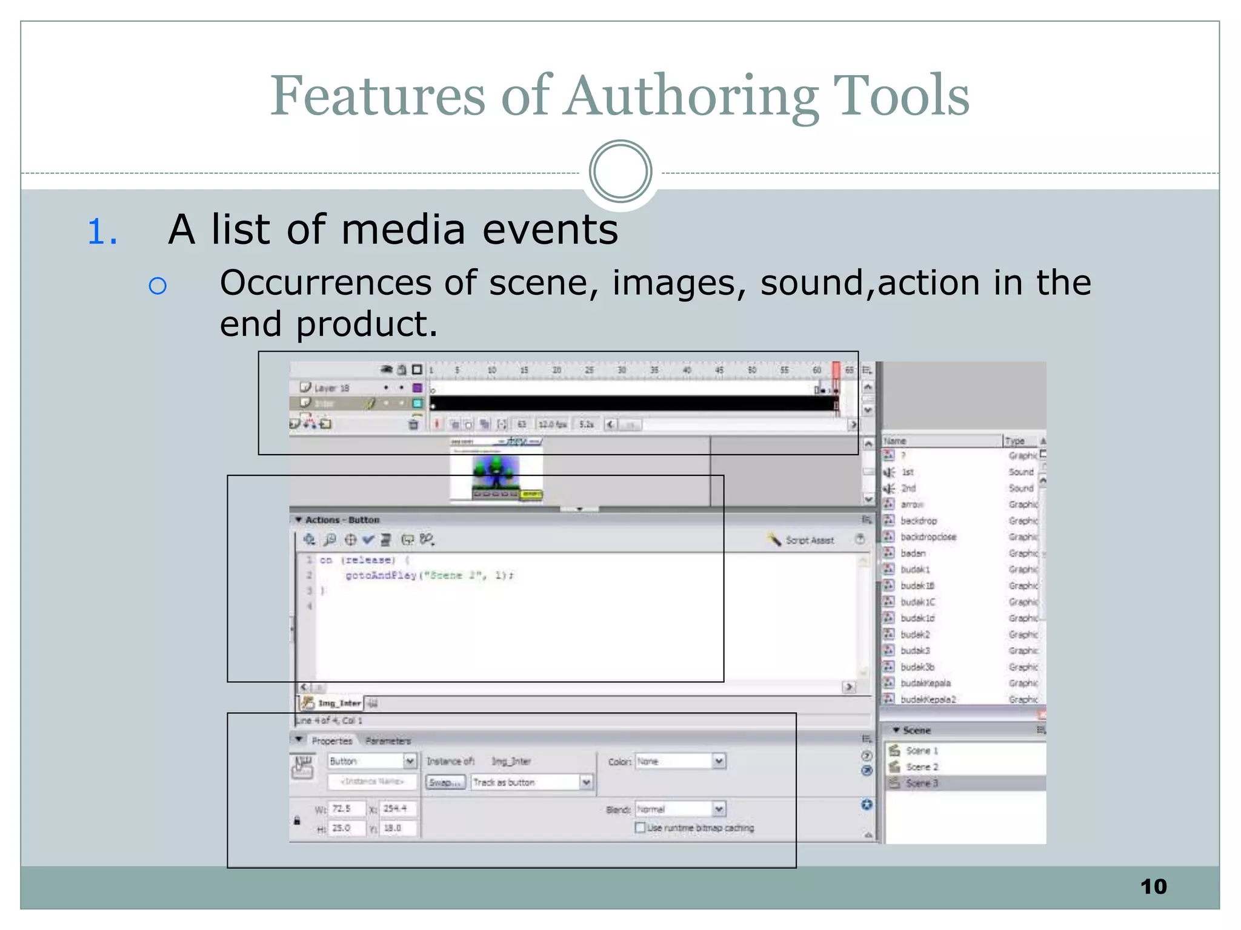1241x930 pixels.
Task: Click the X position field showing 254.4
Action: click(398, 808)
